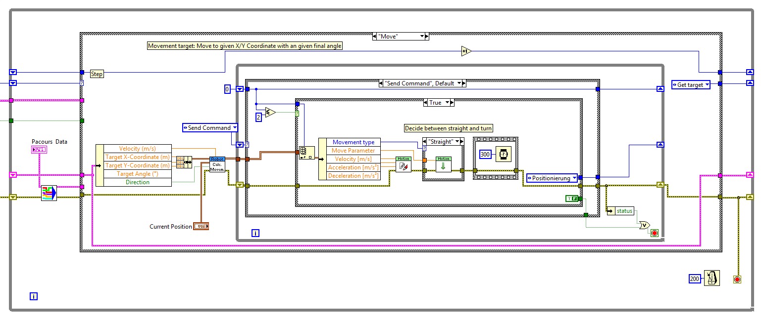Click the Velocity [m/s] unbundle element
This screenshot has width=762, height=320.
354,159
